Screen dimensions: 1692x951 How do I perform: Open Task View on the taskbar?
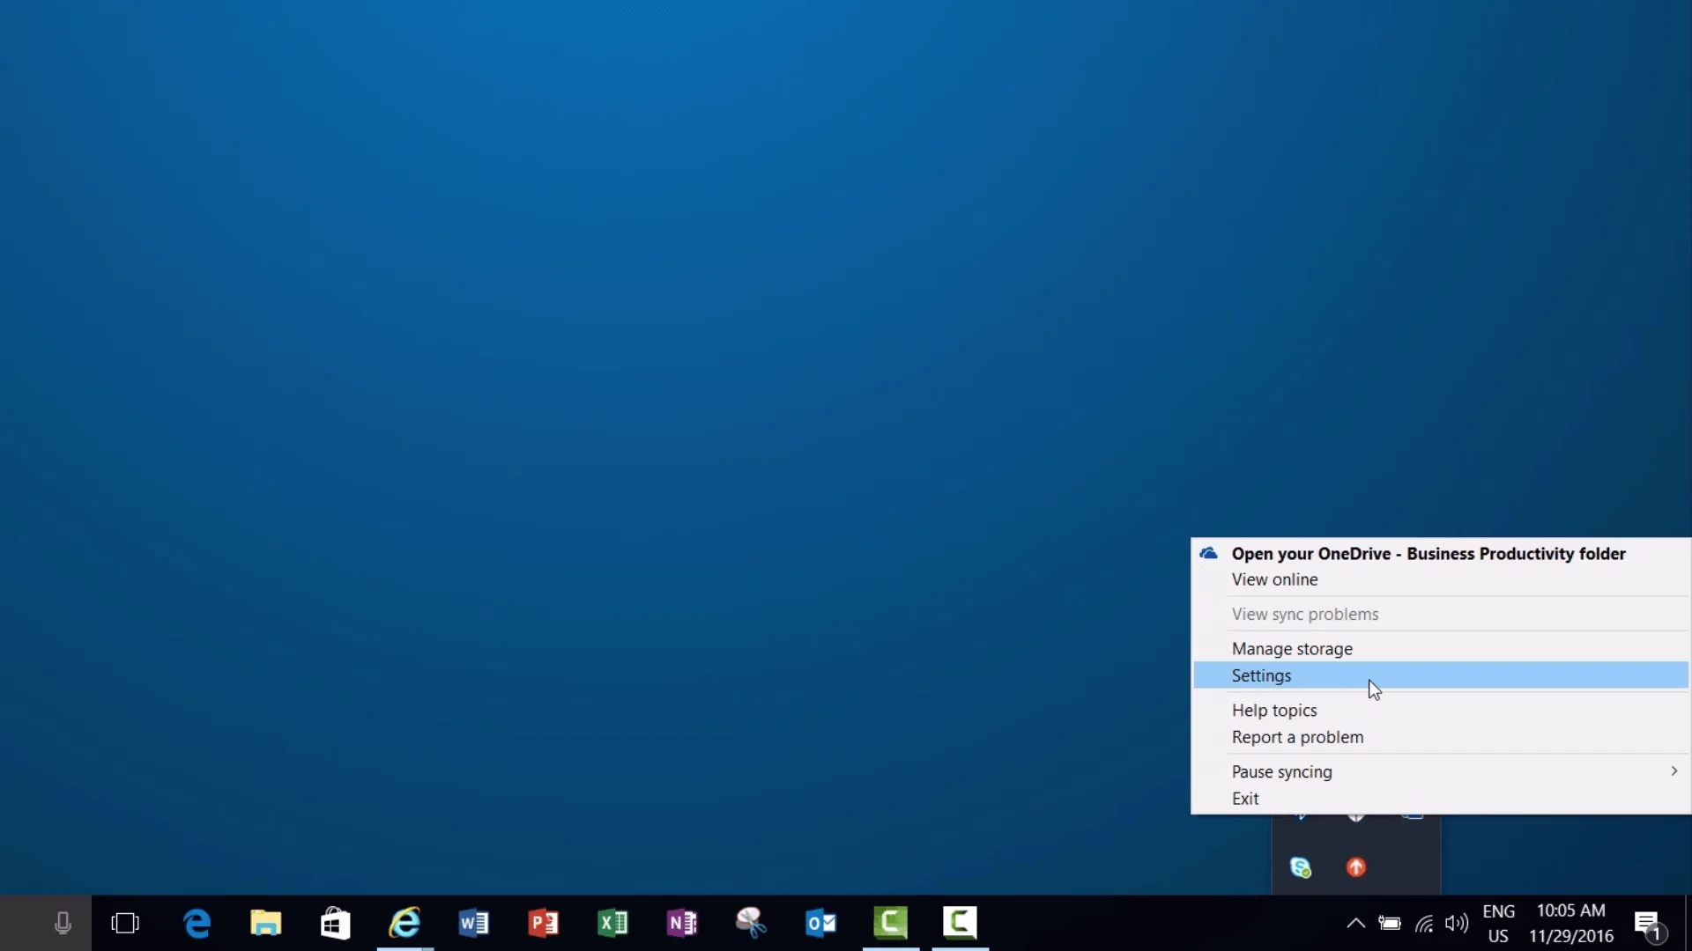[125, 923]
